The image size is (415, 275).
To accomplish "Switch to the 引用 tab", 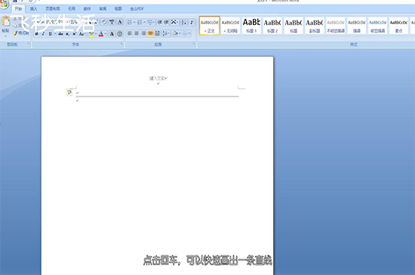I will click(x=72, y=9).
